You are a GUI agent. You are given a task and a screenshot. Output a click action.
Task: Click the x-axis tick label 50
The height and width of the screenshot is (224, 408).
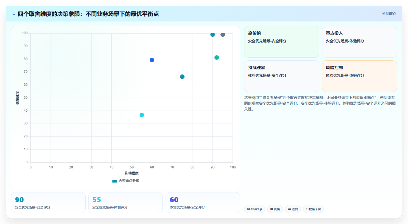tap(132, 167)
